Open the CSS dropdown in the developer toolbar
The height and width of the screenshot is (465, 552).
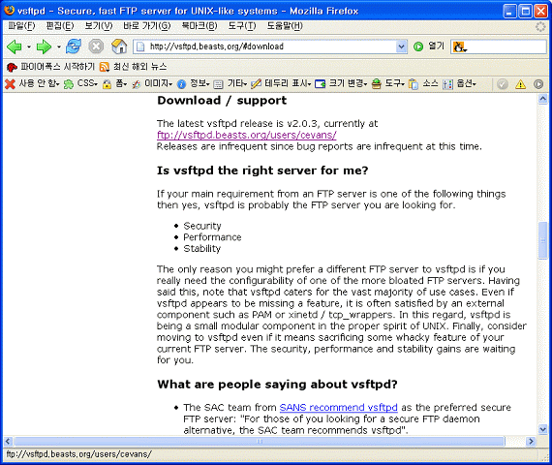(80, 84)
